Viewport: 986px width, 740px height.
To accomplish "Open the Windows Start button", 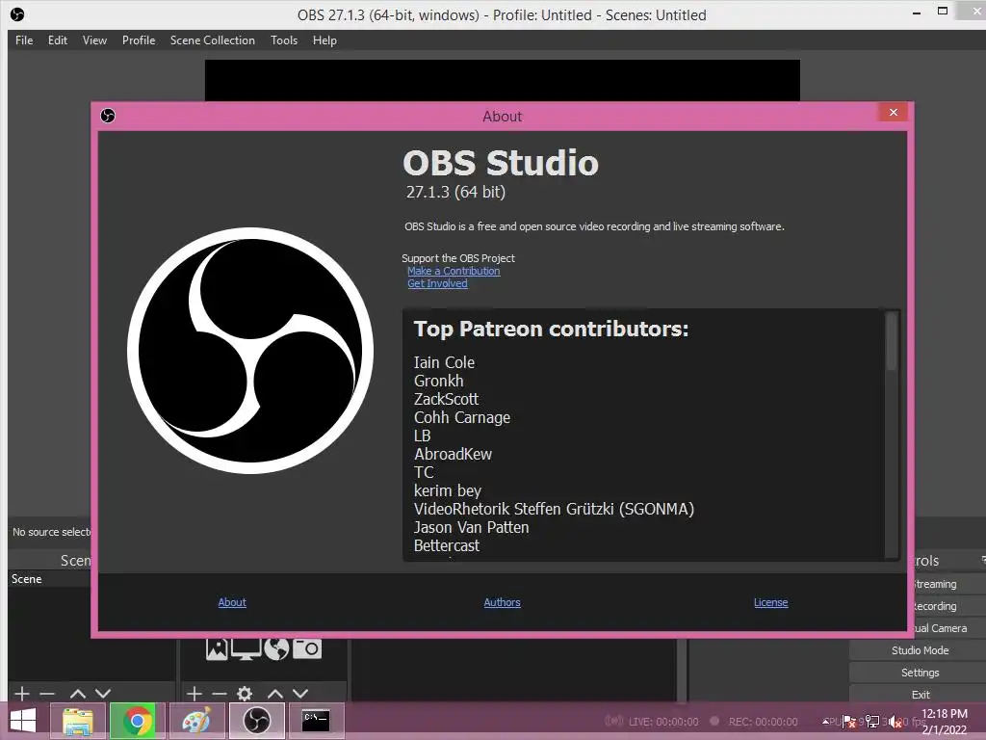I will click(x=23, y=721).
